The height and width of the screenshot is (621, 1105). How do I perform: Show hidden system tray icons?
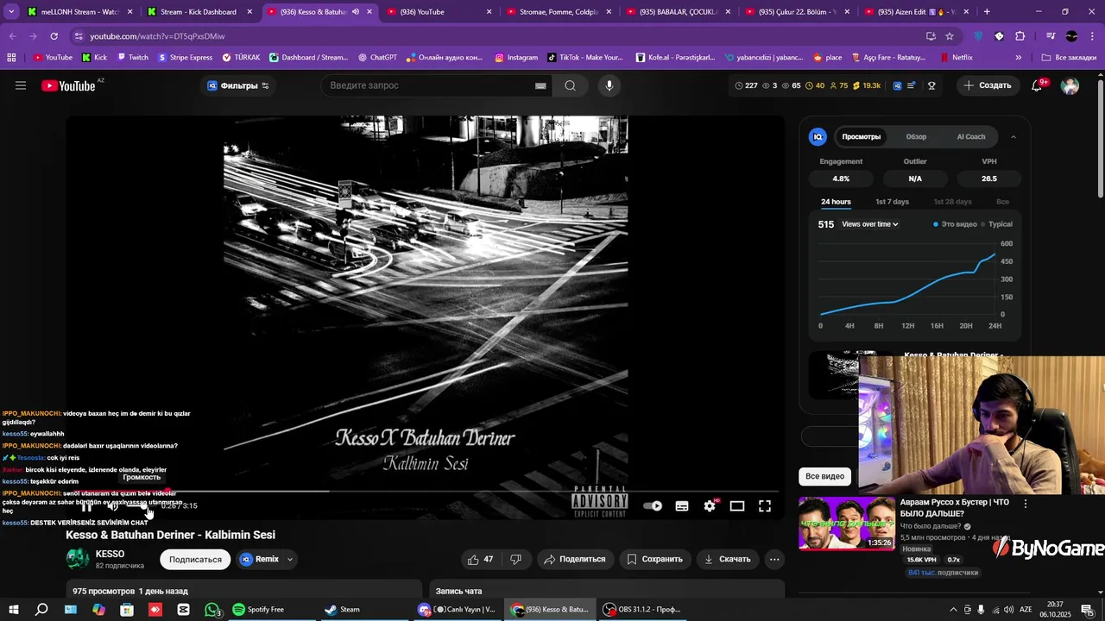[x=953, y=610]
